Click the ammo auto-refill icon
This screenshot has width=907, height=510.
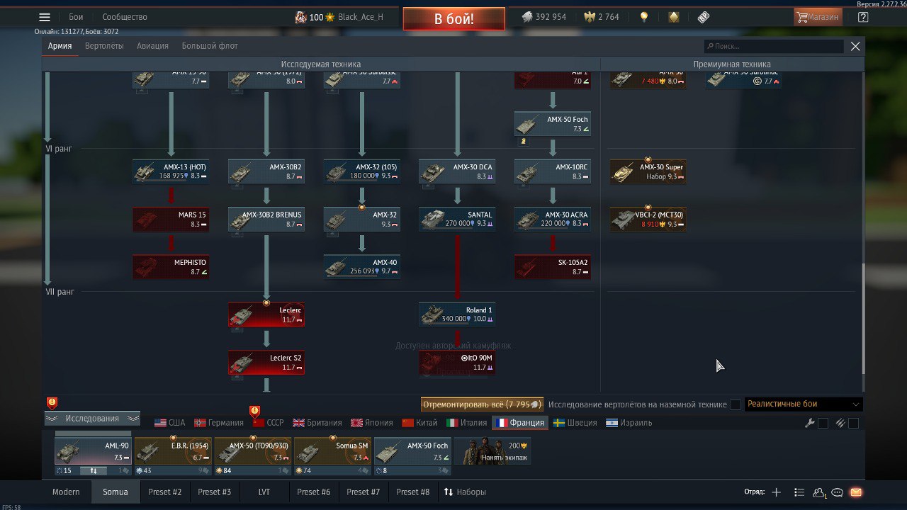coord(840,423)
